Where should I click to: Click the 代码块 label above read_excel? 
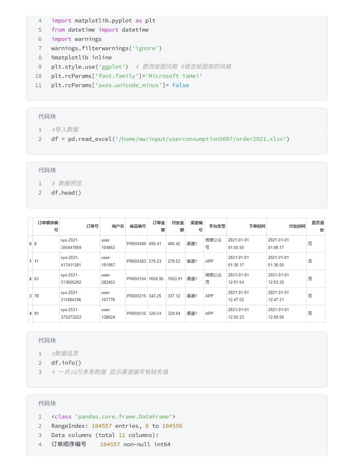[47, 116]
